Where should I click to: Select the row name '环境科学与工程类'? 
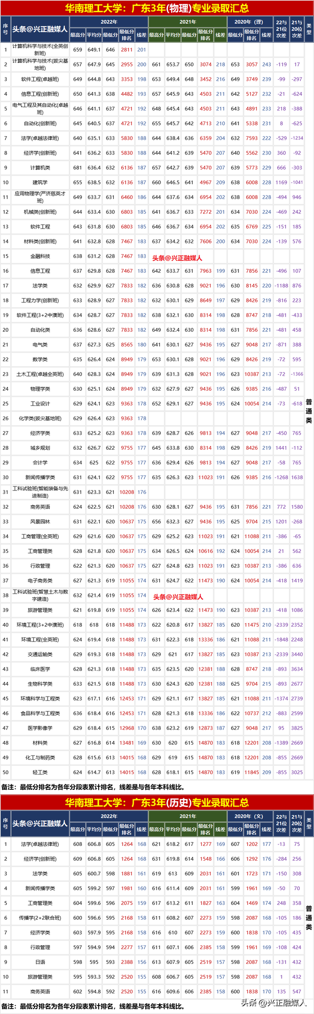point(40,698)
